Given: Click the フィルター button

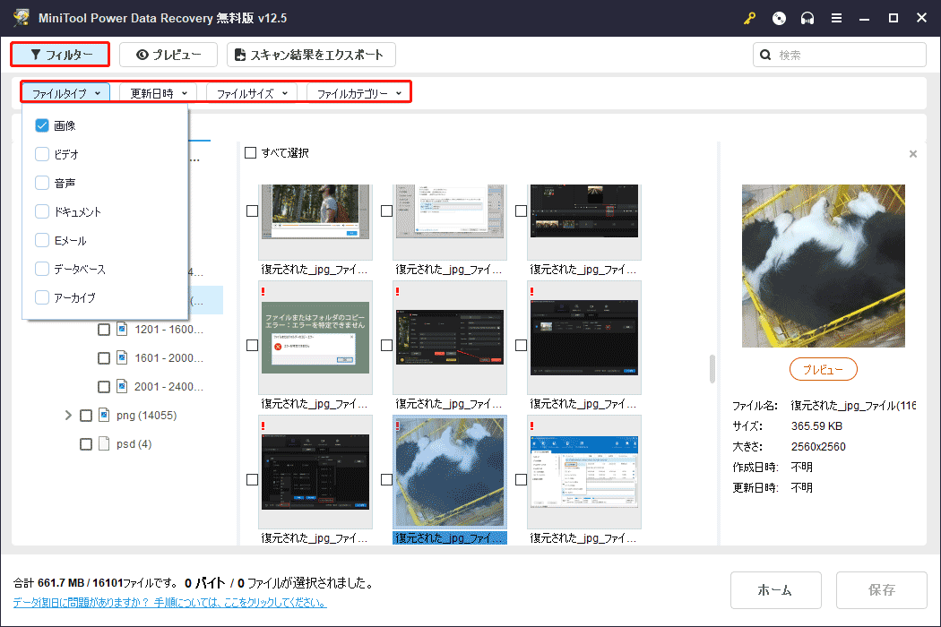Looking at the screenshot, I should (60, 55).
